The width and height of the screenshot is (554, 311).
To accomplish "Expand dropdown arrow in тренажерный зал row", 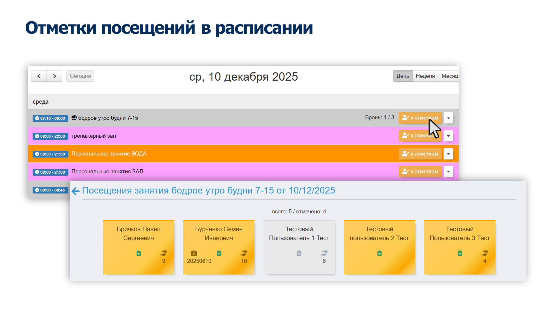I will [x=448, y=136].
